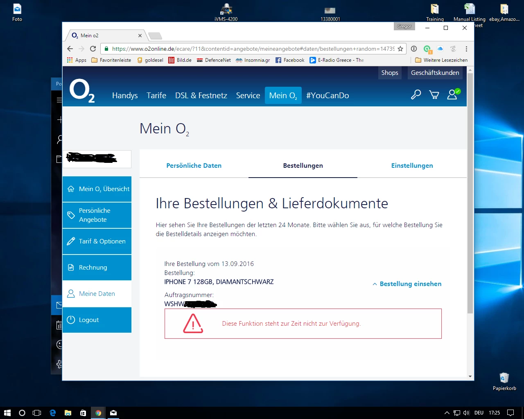Select Mein O2 in the navigation bar
This screenshot has height=419, width=524.
pos(283,95)
